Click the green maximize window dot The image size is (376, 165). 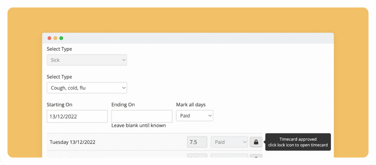(x=61, y=38)
